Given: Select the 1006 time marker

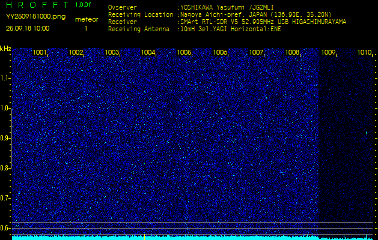Looking at the screenshot, I should click(x=220, y=53).
